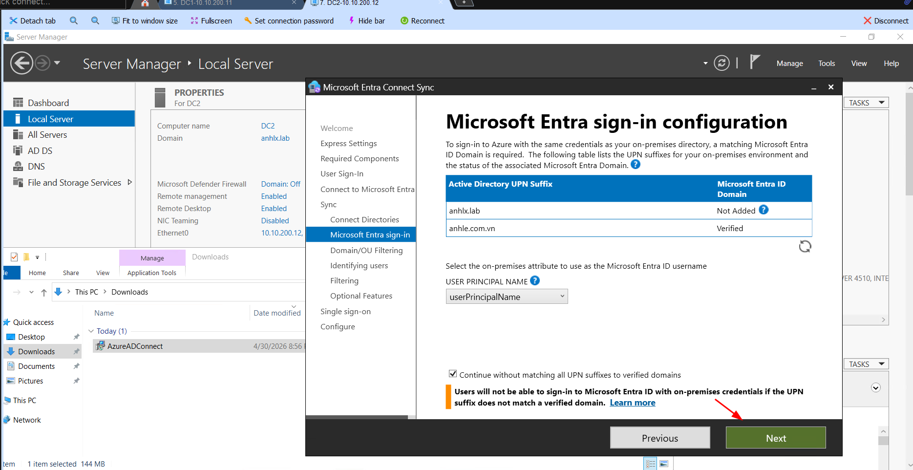Open the Application Tools tab in File Explorer
The image size is (913, 470).
point(152,273)
